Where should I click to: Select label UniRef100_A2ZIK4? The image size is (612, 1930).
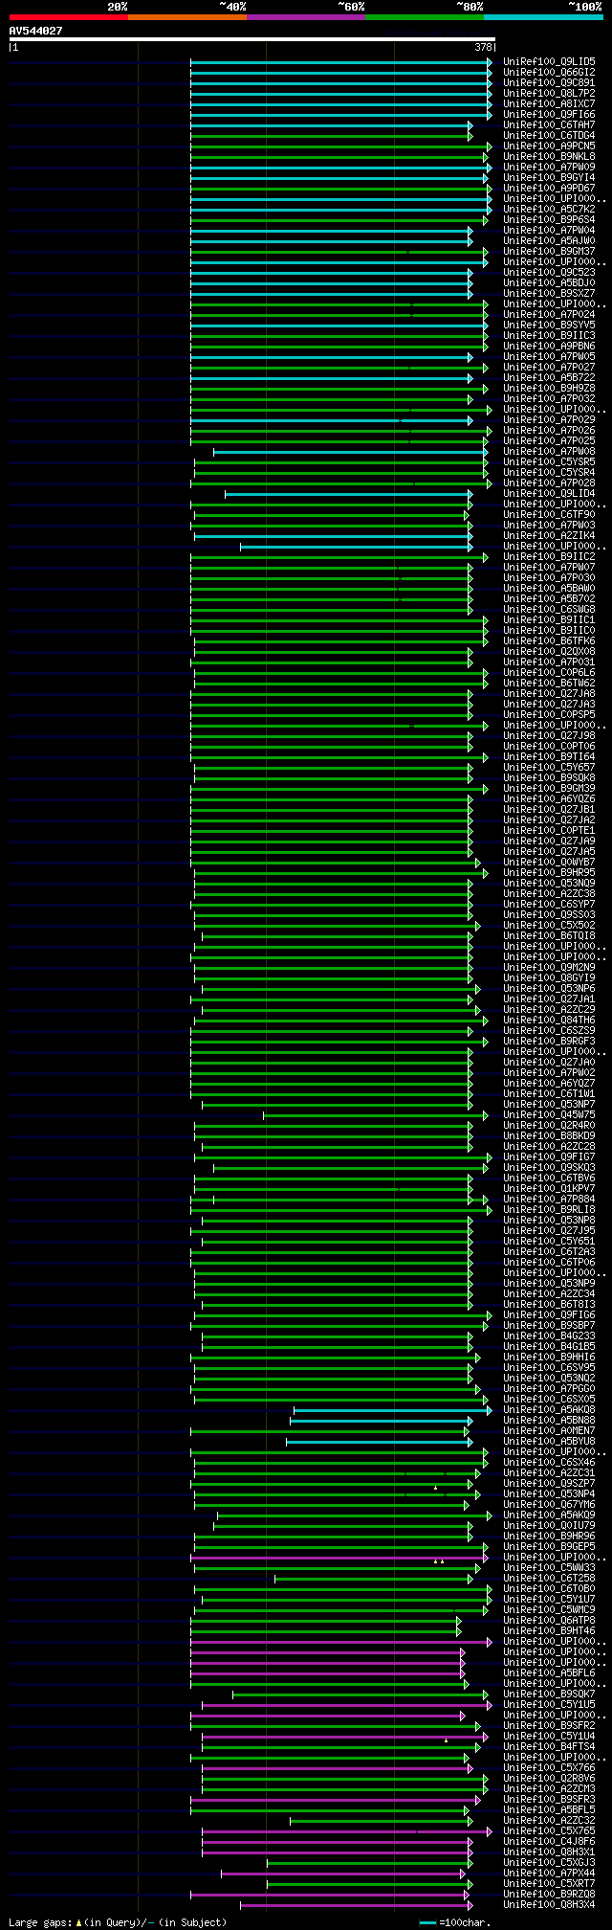pos(549,536)
